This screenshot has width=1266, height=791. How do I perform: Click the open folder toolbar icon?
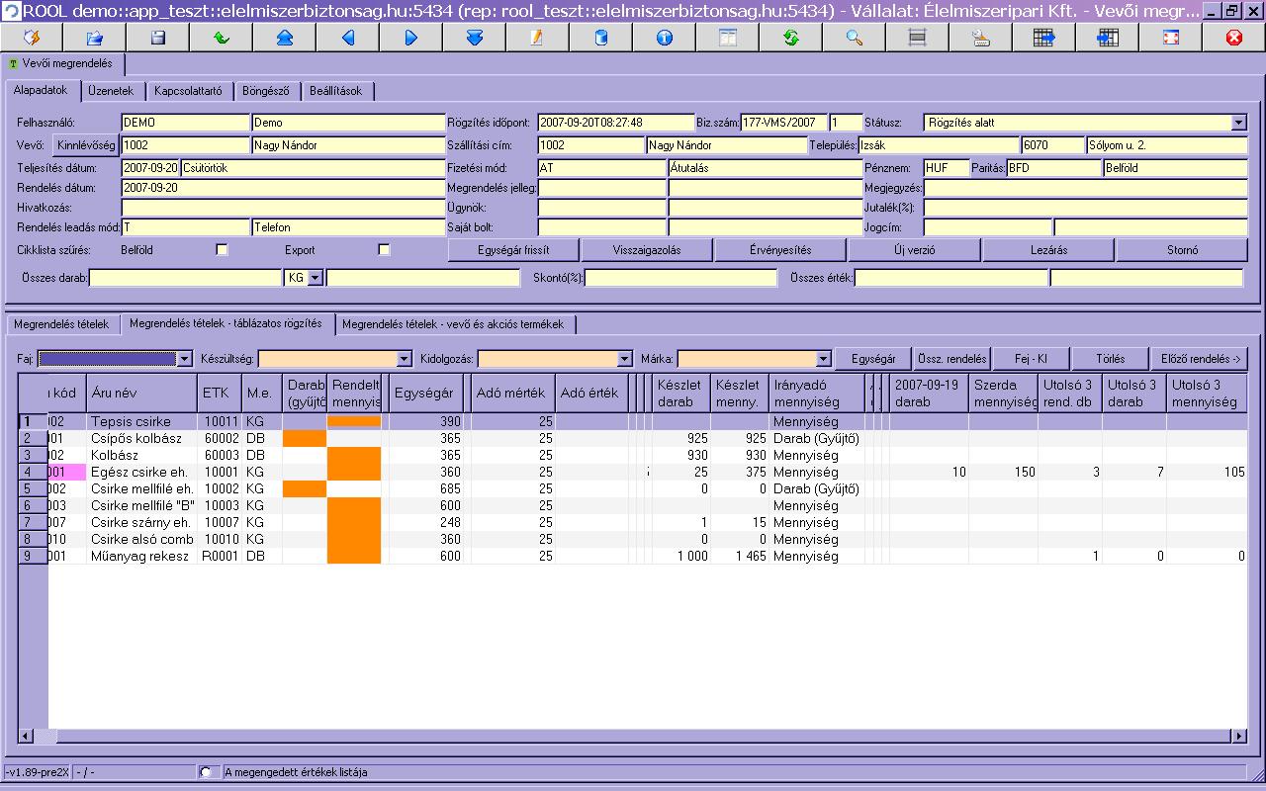click(94, 38)
